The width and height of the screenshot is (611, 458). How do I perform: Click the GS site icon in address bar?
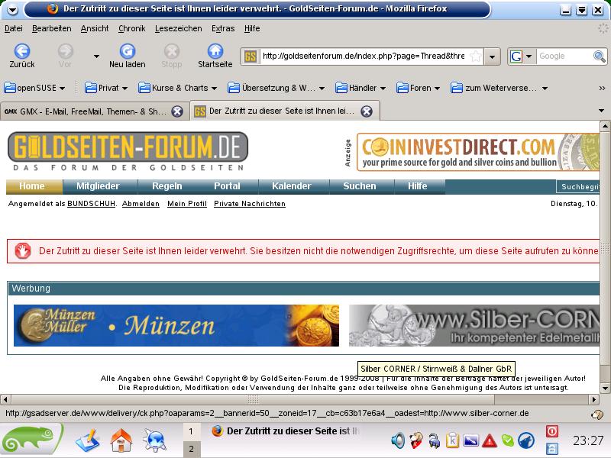pos(251,56)
